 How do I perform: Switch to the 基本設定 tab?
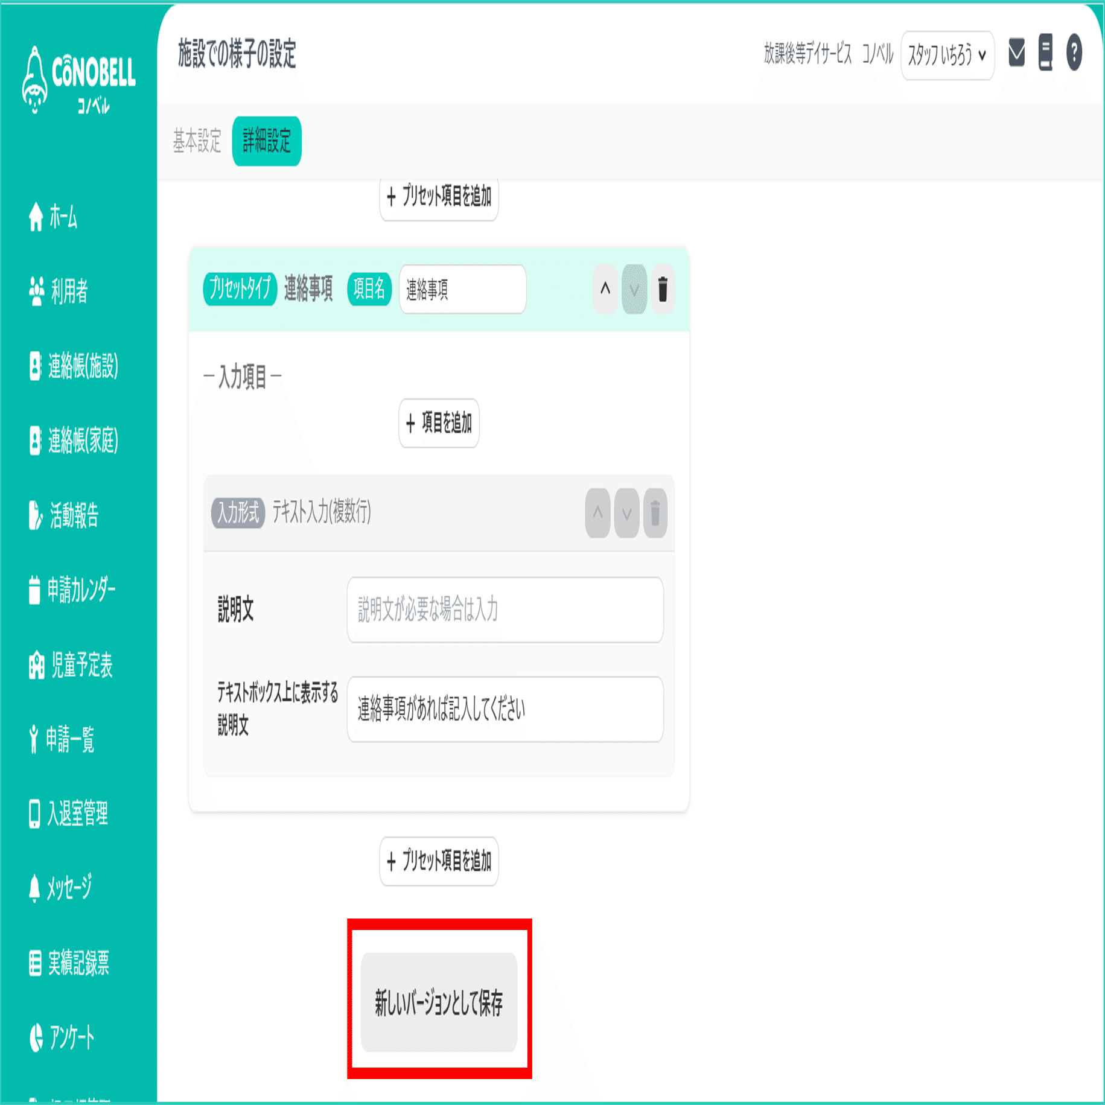197,141
